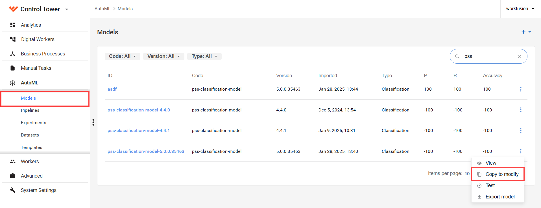Click the search magnifier icon
The image size is (541, 208).
pos(457,57)
